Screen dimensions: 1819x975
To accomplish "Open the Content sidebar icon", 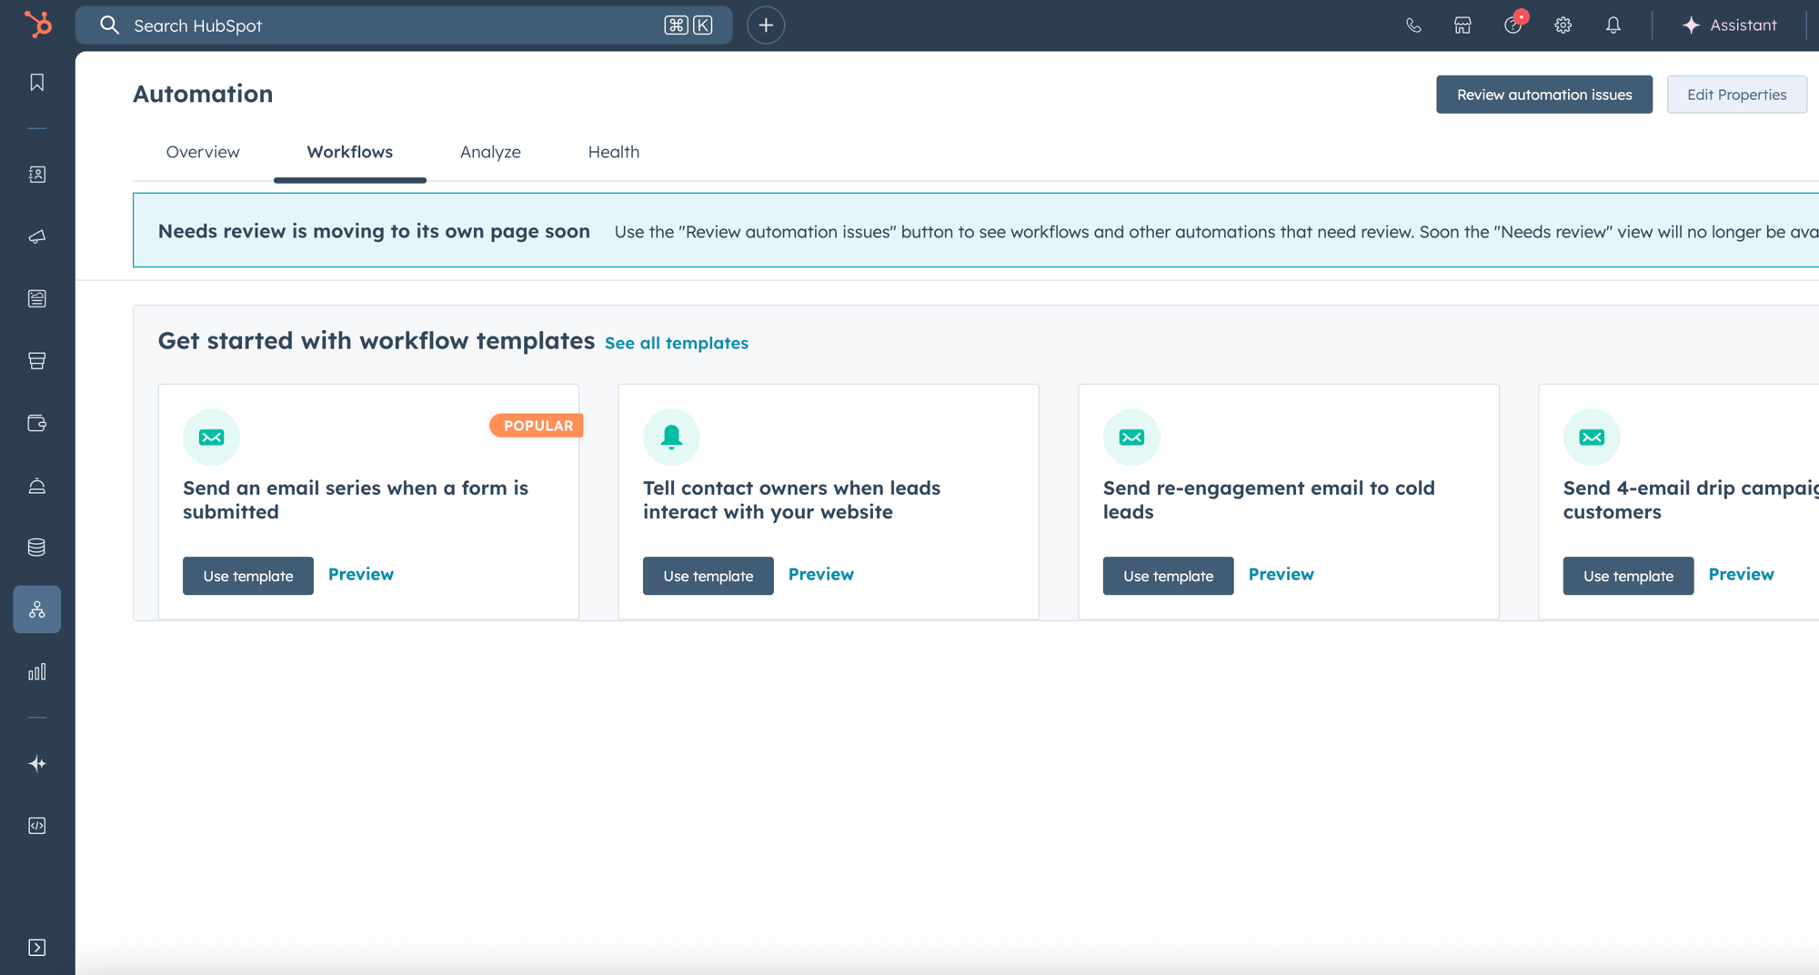I will (37, 298).
